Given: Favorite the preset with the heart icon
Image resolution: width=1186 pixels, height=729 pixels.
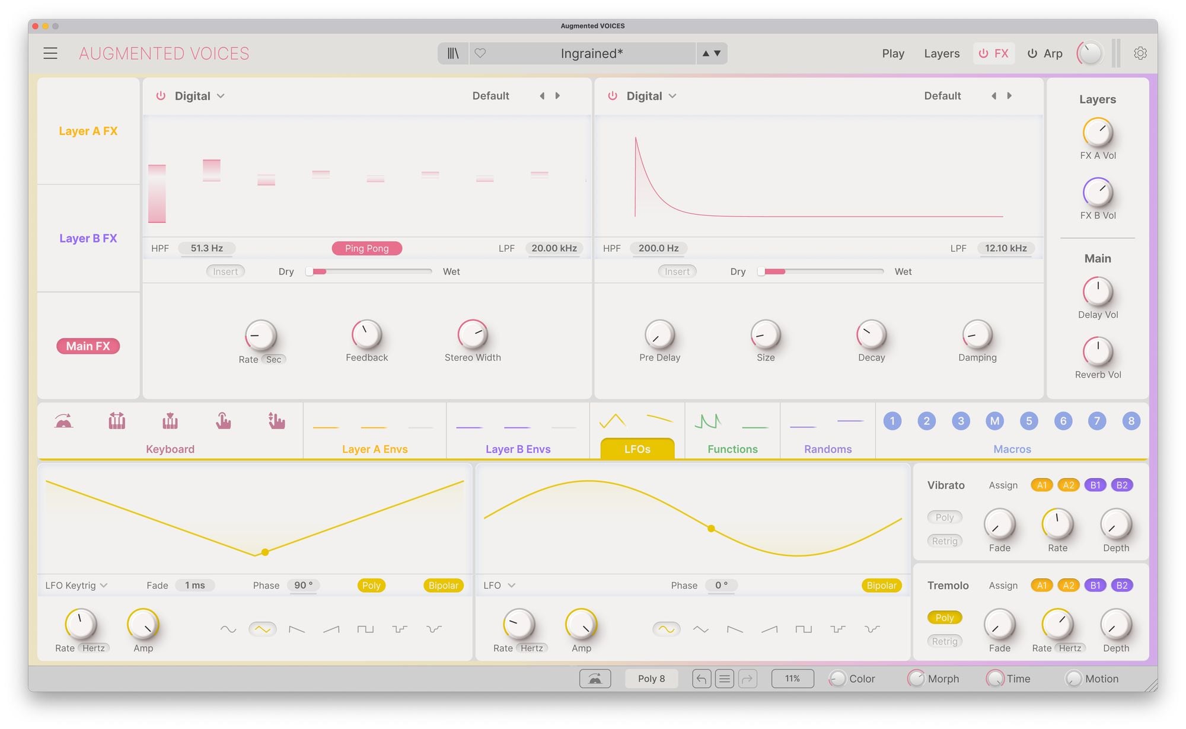Looking at the screenshot, I should click(480, 53).
